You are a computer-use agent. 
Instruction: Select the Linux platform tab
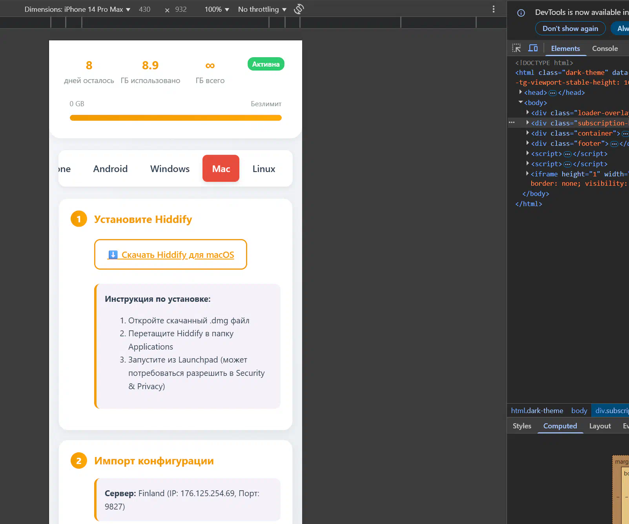264,169
